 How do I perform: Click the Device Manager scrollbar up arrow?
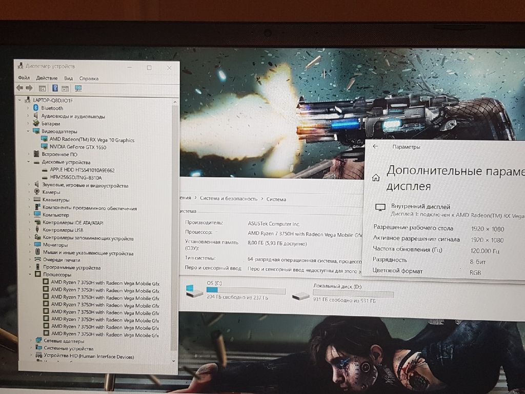[x=175, y=102]
